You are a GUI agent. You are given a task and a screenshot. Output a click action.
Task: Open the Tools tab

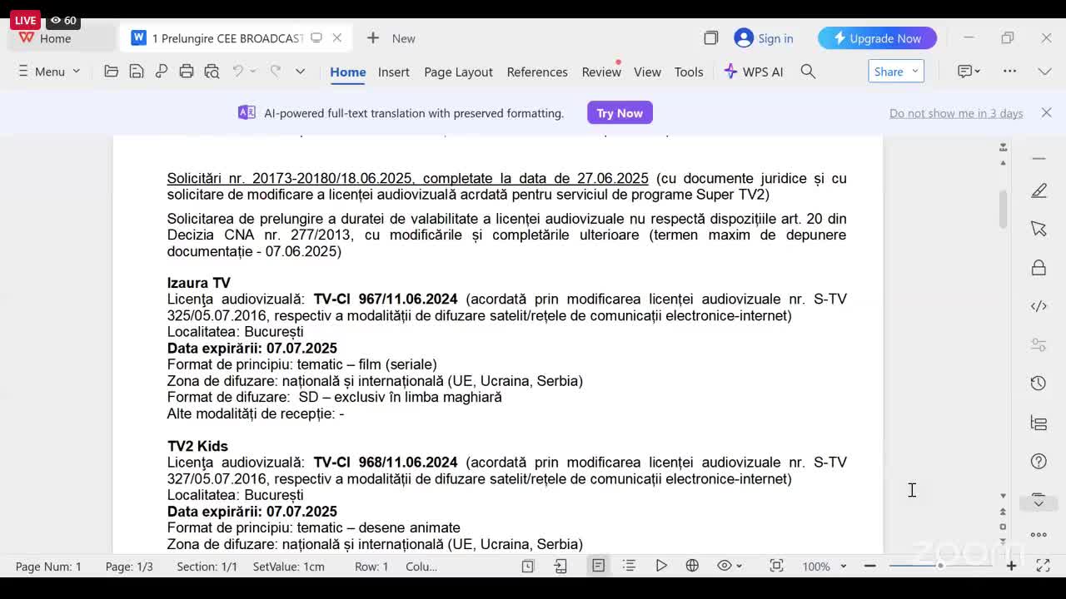(x=689, y=72)
